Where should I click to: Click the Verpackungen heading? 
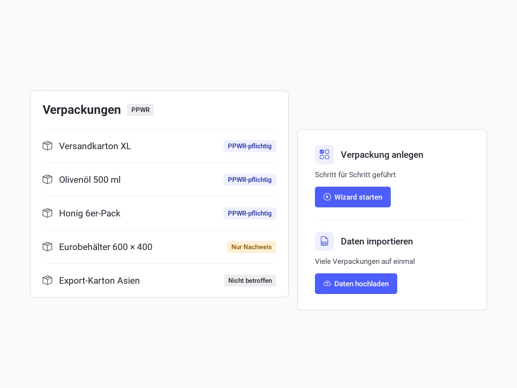pyautogui.click(x=82, y=110)
